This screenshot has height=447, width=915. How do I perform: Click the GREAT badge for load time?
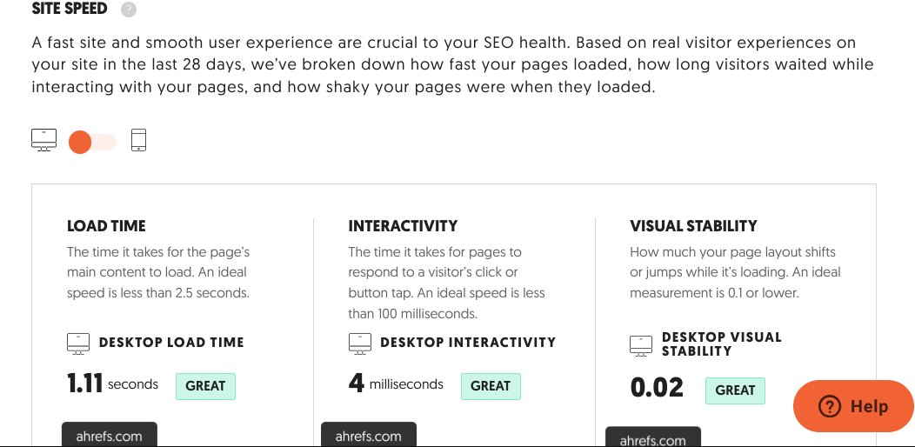pyautogui.click(x=205, y=386)
